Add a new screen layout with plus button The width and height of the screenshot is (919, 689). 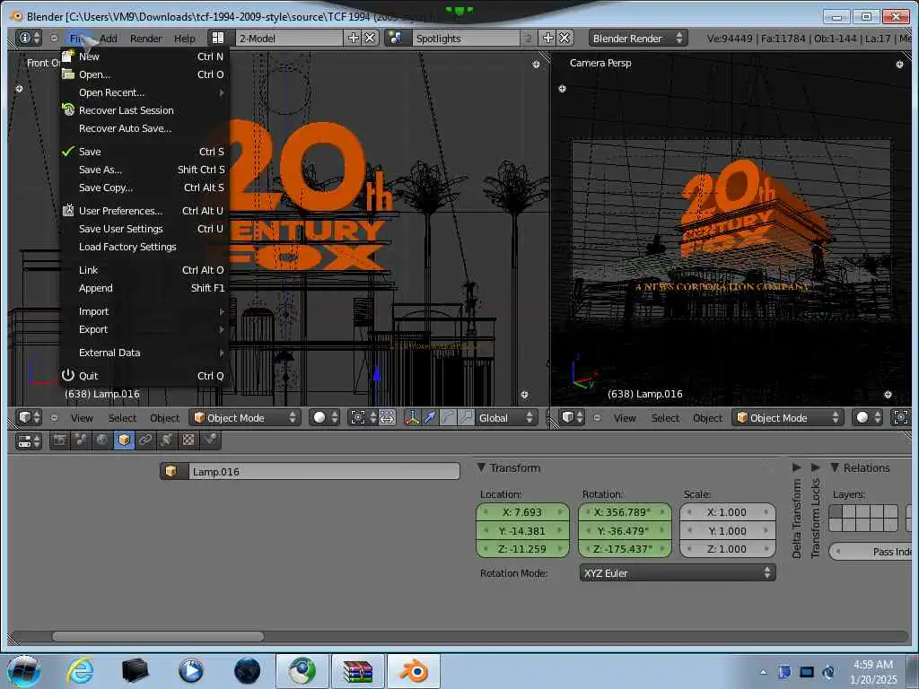[354, 38]
